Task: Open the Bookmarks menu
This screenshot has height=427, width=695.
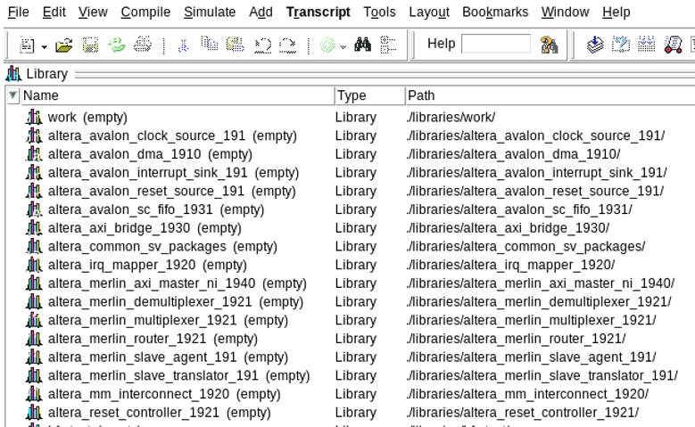Action: [495, 12]
